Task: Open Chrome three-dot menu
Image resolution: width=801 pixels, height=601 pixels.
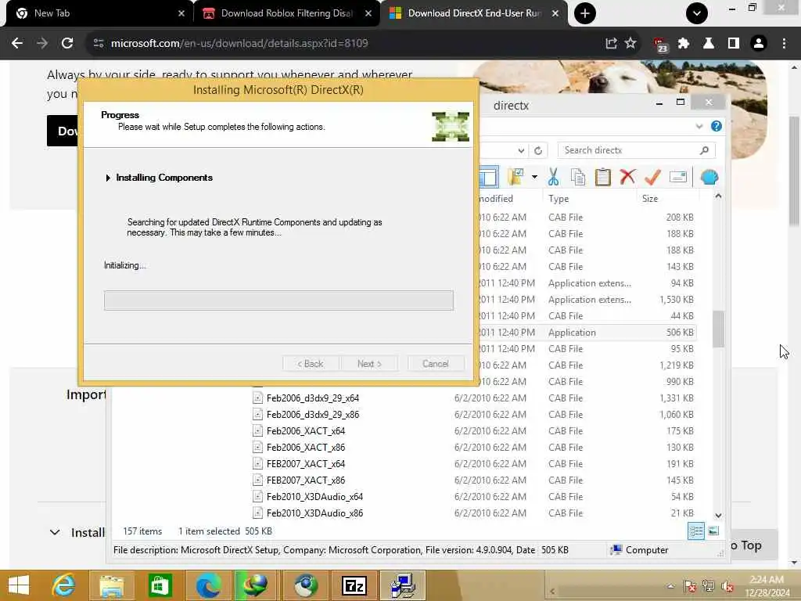Action: pos(784,44)
